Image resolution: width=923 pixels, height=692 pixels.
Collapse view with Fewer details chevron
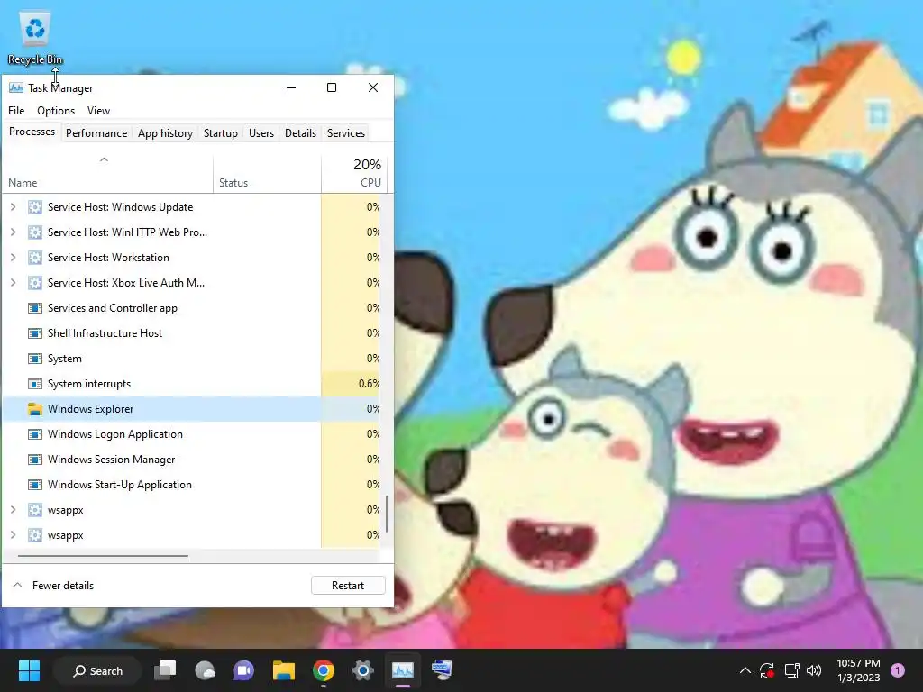pos(18,586)
